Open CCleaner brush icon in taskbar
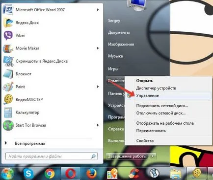This screenshot has width=213, height=180. 133,174
